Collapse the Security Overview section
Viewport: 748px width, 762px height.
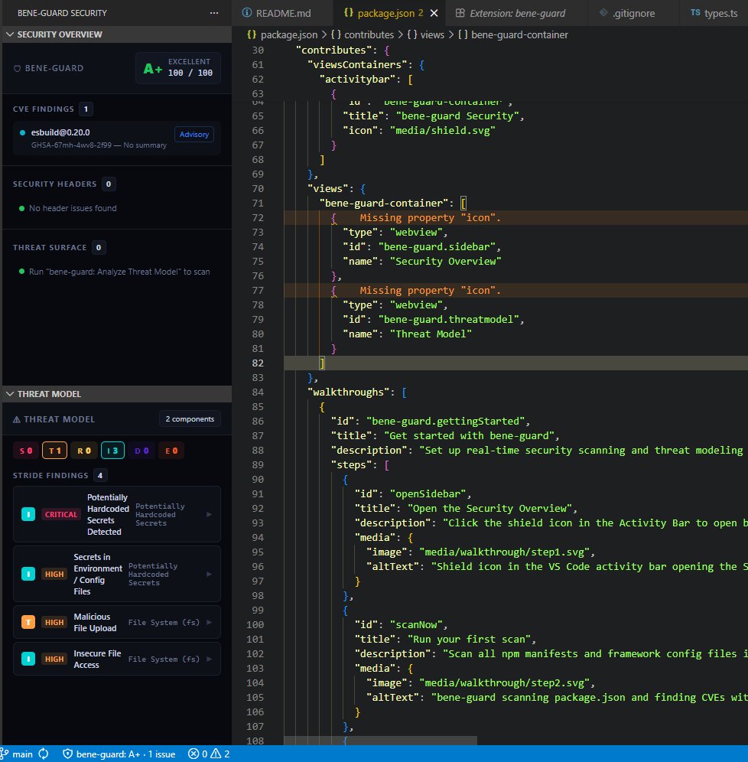tap(11, 34)
